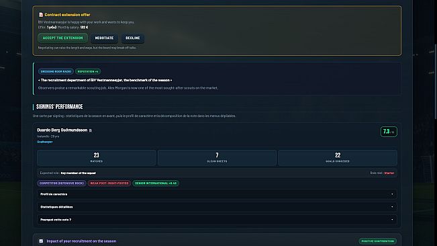Click the Positive Contribution badge
437x246 pixels.
[x=378, y=241]
